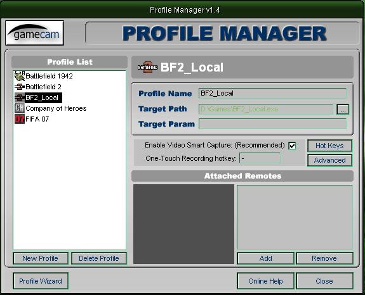Click the Profile Name input field

(x=272, y=93)
